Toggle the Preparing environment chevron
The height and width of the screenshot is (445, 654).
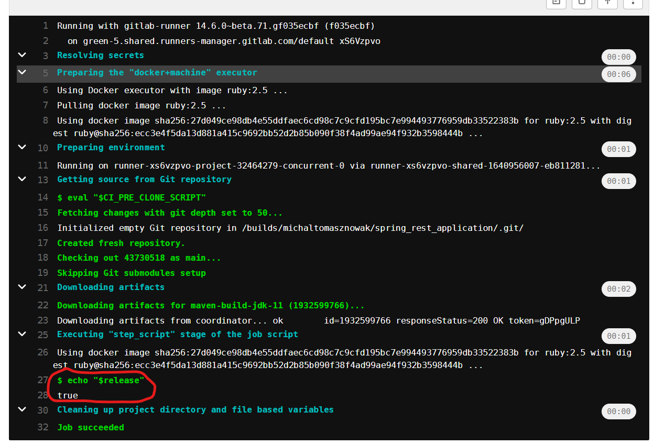22,147
